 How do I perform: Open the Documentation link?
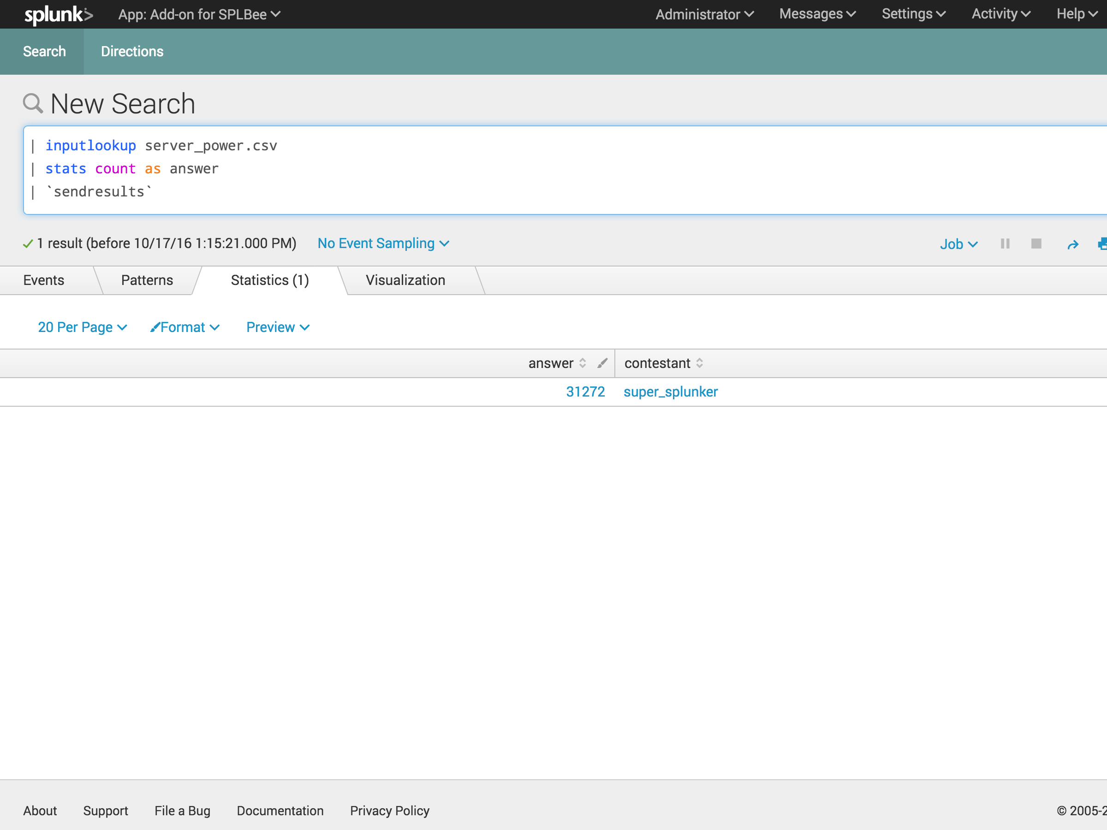tap(280, 811)
